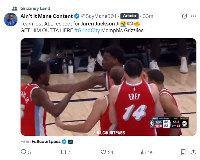Share the post
200x160 pixels.
tap(193, 152)
